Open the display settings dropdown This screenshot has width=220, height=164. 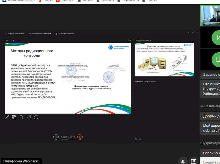tap(40, 34)
